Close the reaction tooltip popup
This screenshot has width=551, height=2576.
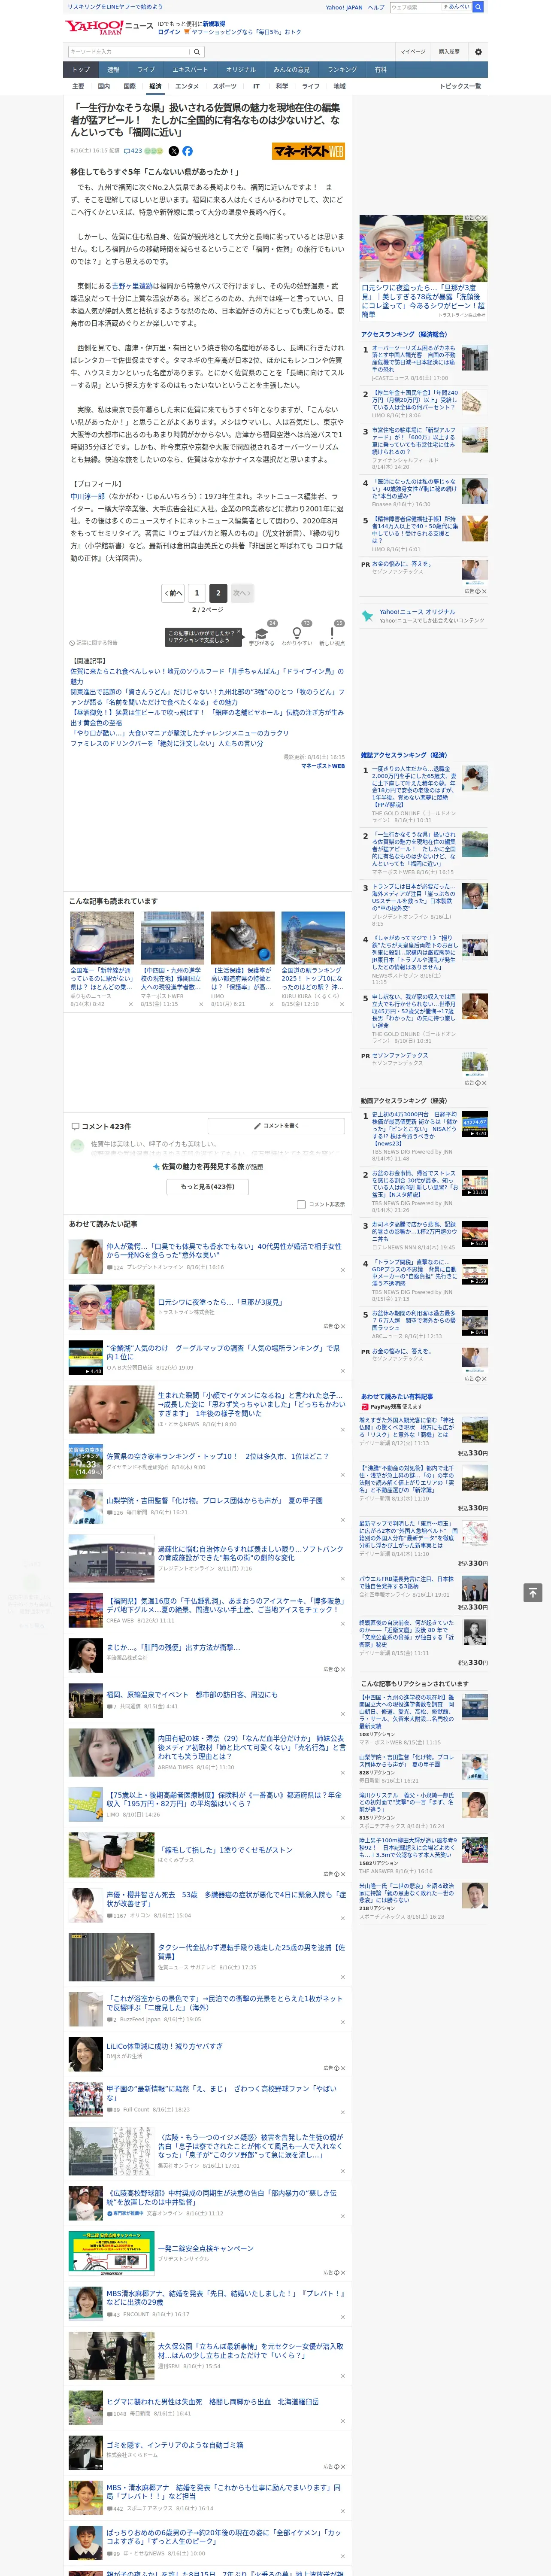click(238, 632)
